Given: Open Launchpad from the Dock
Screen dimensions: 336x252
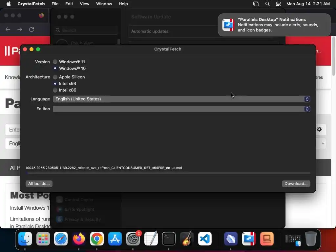Looking at the screenshot, I should click(43, 239).
